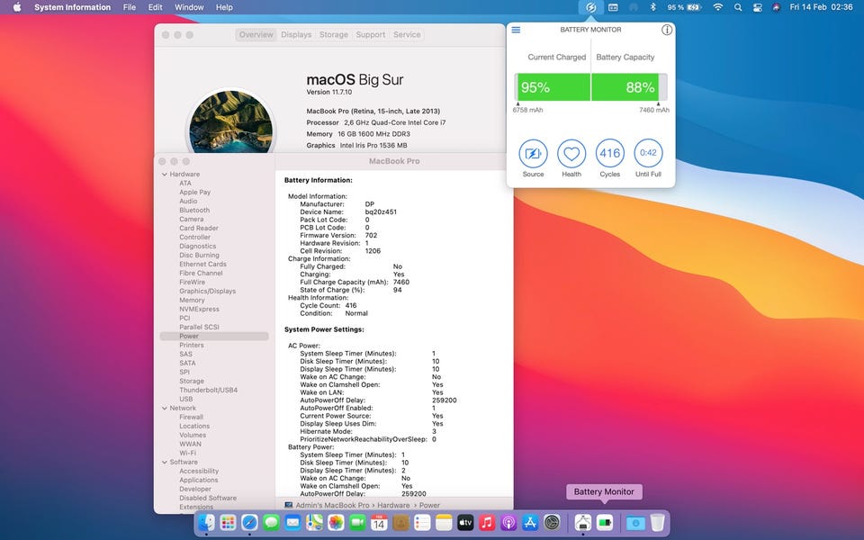This screenshot has width=864, height=540.
Task: Open the Edit menu
Action: (x=156, y=7)
